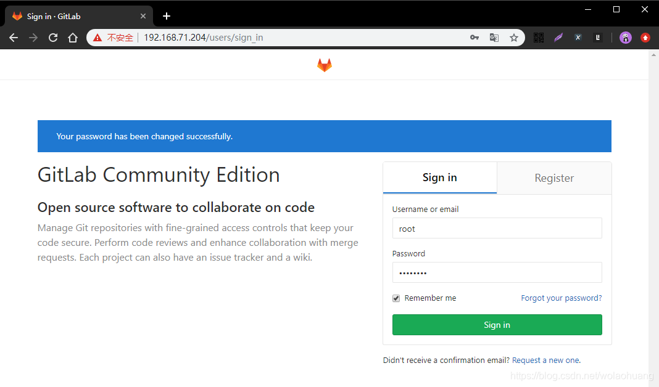Select the Sign in · GitLab browser tab
Screen dimensions: 659x387
coord(78,16)
